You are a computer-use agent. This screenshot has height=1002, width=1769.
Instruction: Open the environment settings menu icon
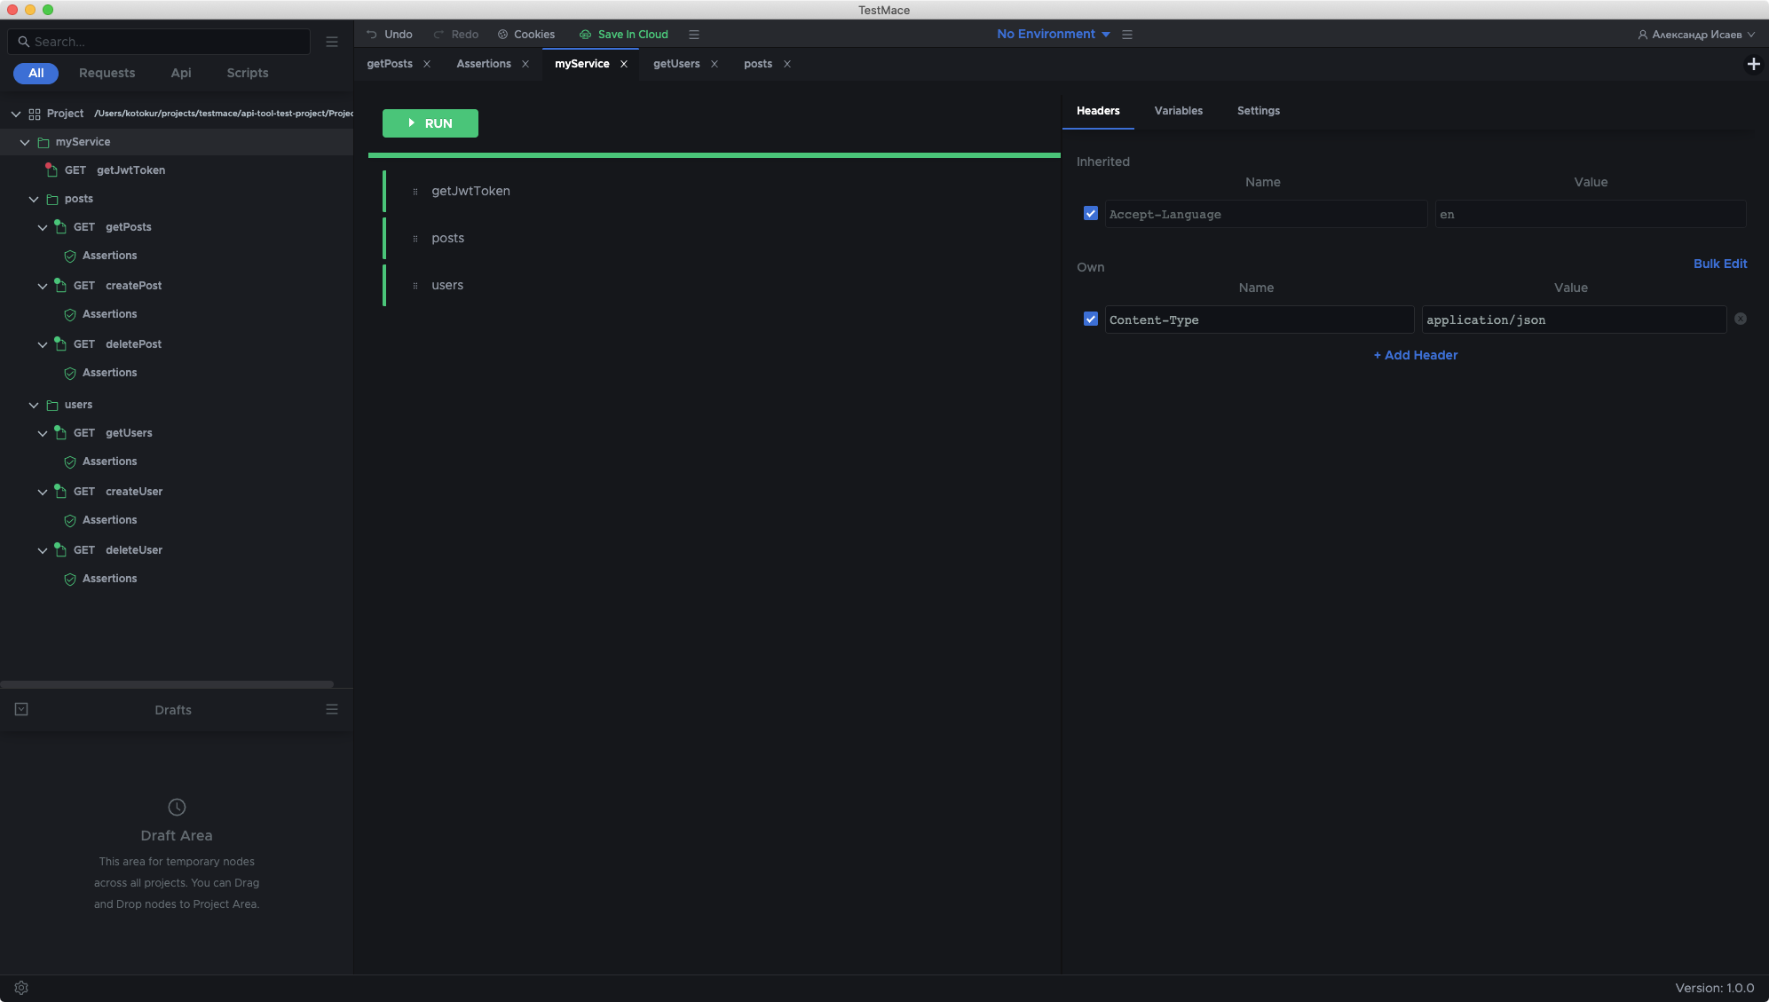pyautogui.click(x=1127, y=35)
